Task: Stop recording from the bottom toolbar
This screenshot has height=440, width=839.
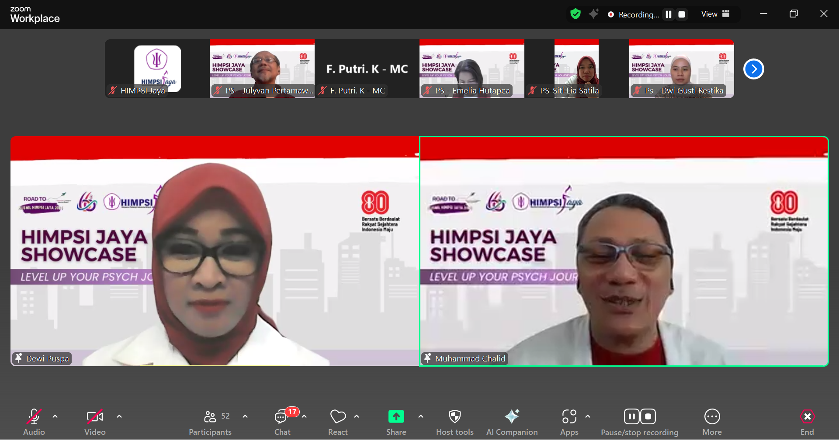Action: (x=648, y=416)
